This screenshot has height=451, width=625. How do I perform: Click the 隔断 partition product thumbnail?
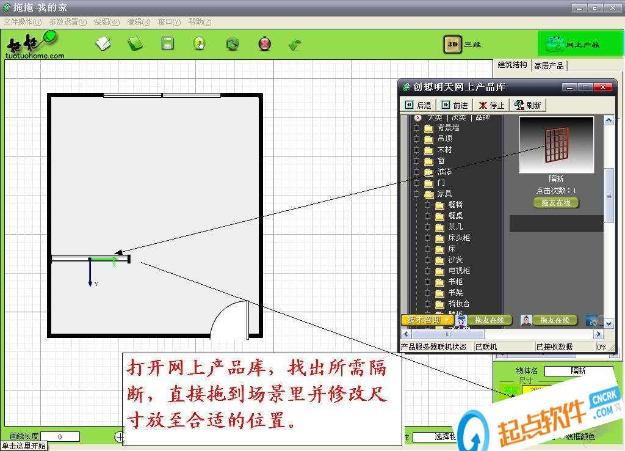pos(555,145)
